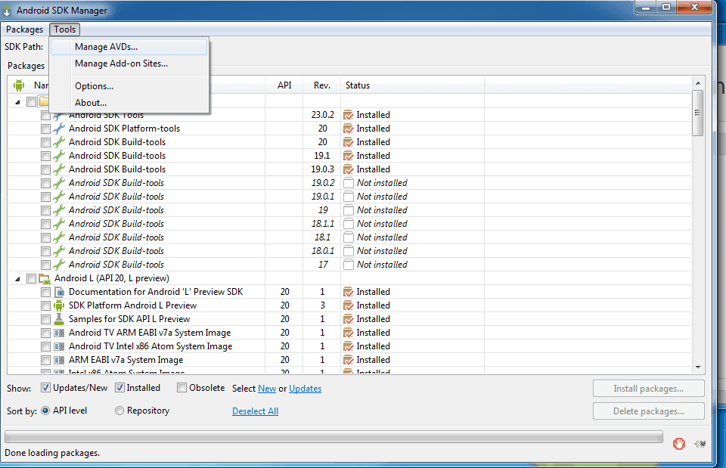
Task: Click the wrench icon for Android SDK Platform-tools
Action: [59, 129]
